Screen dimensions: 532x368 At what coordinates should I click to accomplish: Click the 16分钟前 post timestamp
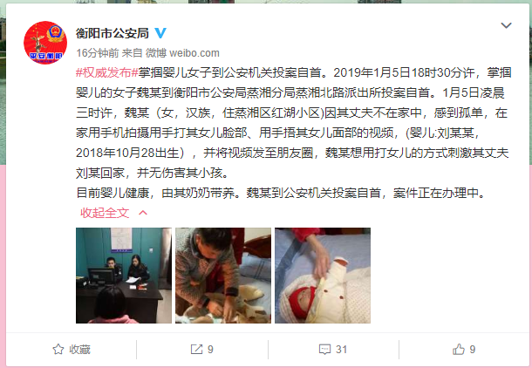(x=98, y=53)
